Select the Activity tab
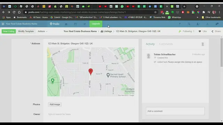This screenshot has height=125, width=223. (x=150, y=44)
